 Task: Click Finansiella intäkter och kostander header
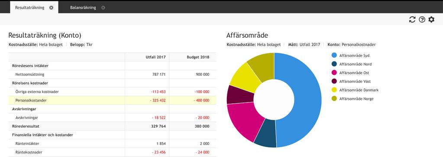[43, 135]
